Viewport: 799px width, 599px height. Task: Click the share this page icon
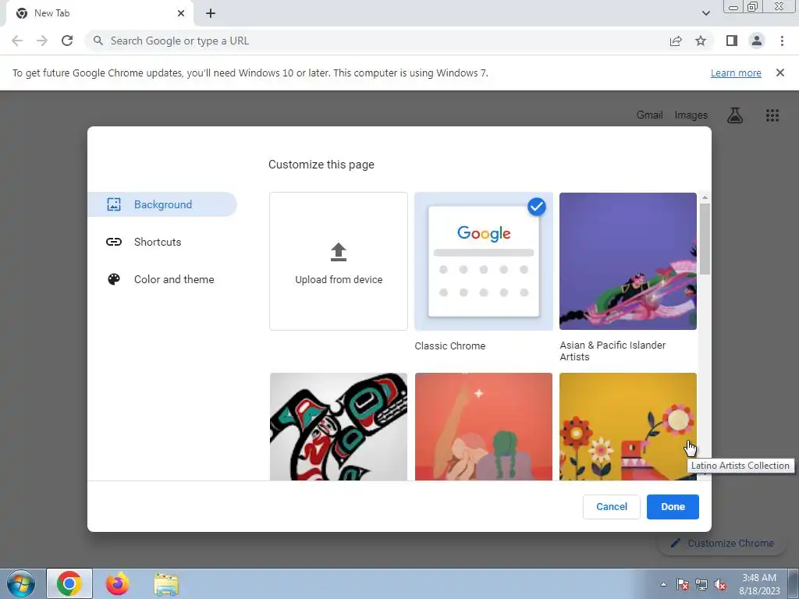click(x=676, y=41)
